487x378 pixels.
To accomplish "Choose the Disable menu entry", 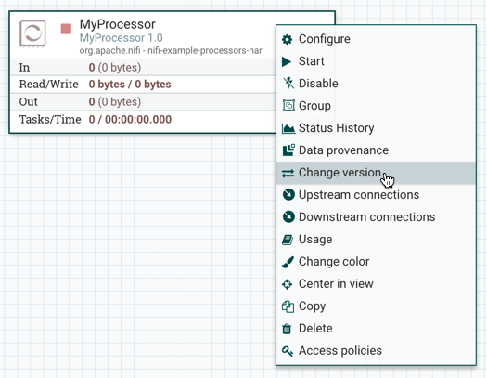I will tap(376, 84).
